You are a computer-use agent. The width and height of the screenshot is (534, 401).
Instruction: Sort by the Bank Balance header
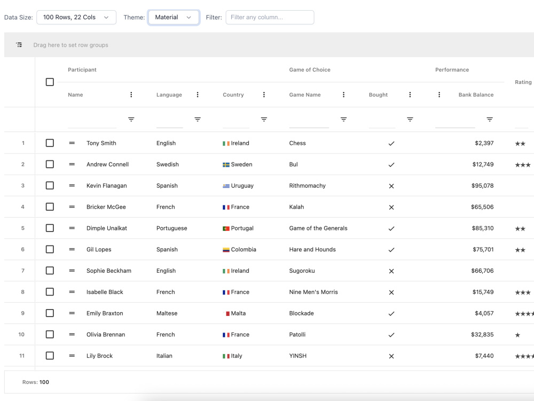coord(476,95)
